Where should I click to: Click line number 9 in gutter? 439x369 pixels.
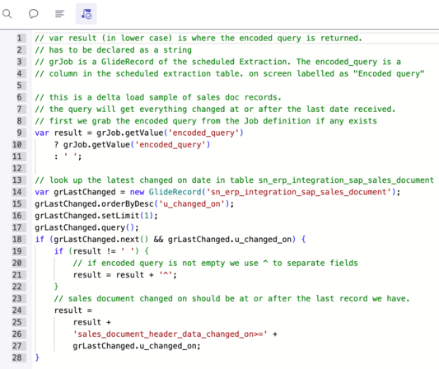(19, 133)
